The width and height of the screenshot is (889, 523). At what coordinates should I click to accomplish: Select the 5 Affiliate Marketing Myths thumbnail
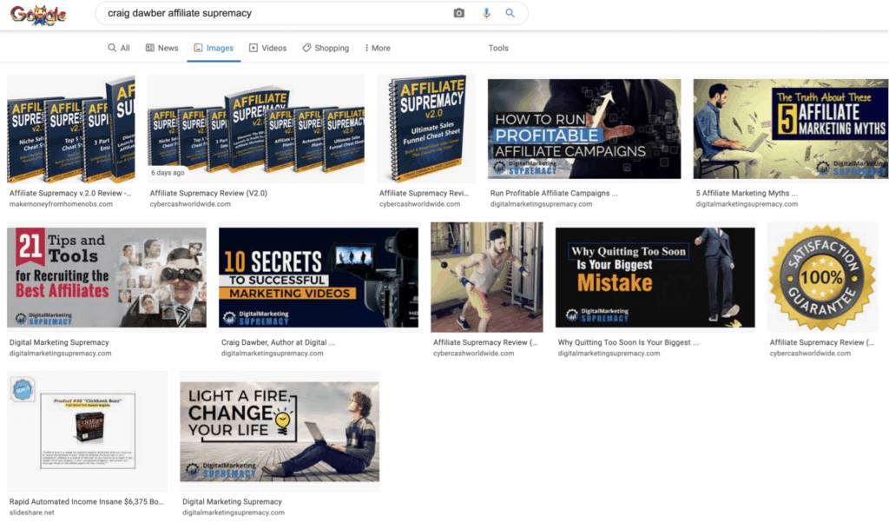[790, 129]
